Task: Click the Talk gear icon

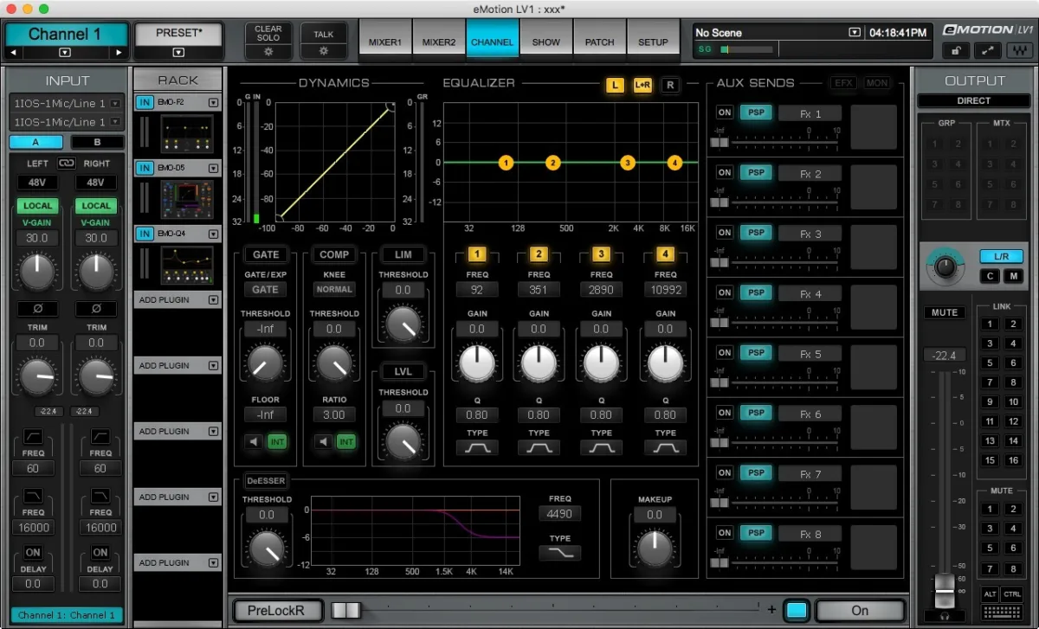Action: tap(323, 51)
